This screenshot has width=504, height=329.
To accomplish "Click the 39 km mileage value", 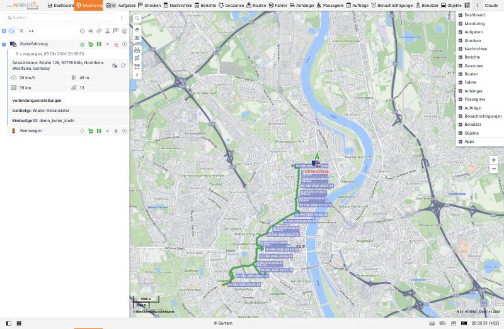I will pos(25,87).
